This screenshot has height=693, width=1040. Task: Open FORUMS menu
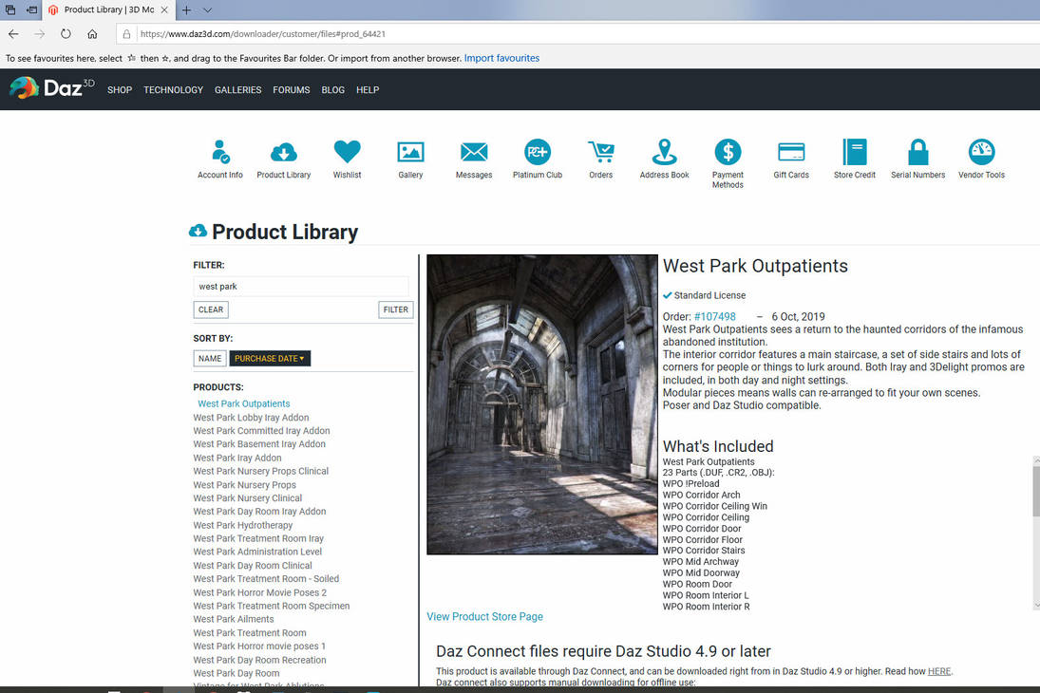292,89
